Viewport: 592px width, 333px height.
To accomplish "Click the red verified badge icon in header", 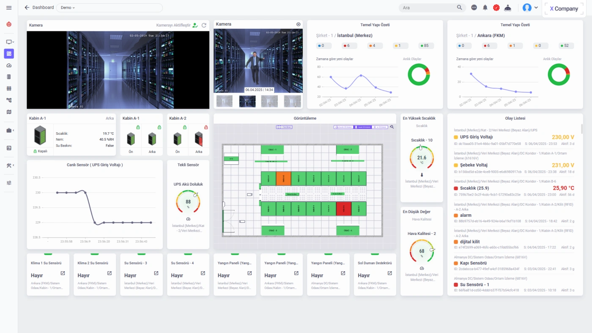I will pyautogui.click(x=496, y=8).
